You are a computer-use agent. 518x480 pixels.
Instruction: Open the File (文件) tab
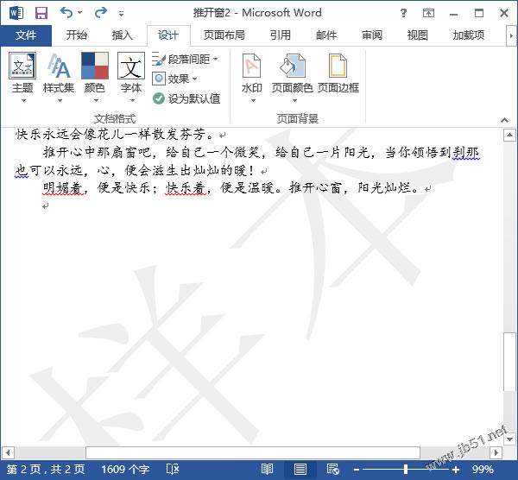click(27, 35)
